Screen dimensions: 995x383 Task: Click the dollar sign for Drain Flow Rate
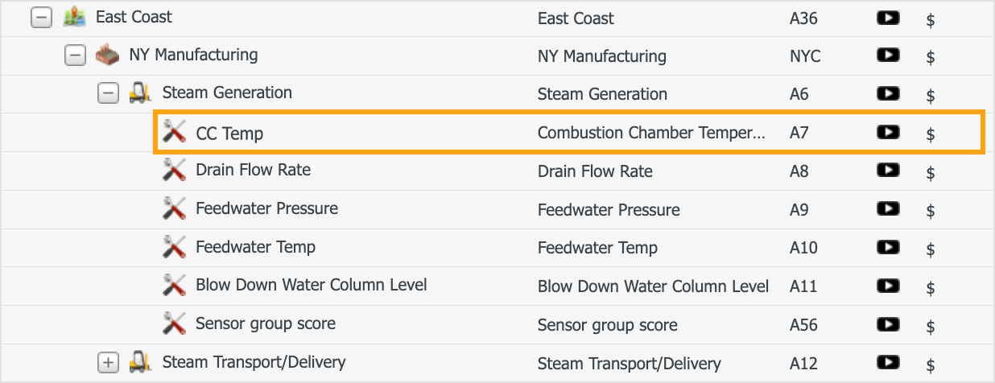coord(931,172)
